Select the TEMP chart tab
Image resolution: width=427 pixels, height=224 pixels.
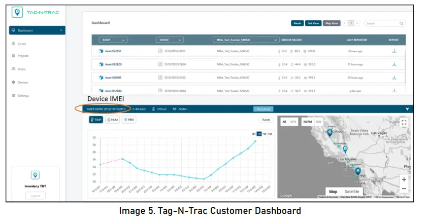[96, 120]
